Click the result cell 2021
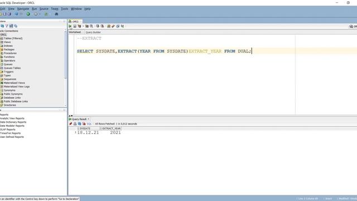Viewport: 357px width, 201px height. point(115,133)
